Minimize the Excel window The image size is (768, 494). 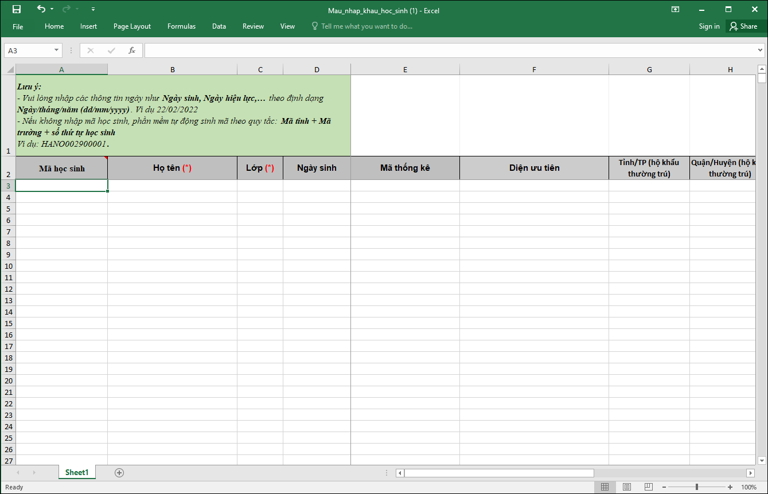coord(702,9)
